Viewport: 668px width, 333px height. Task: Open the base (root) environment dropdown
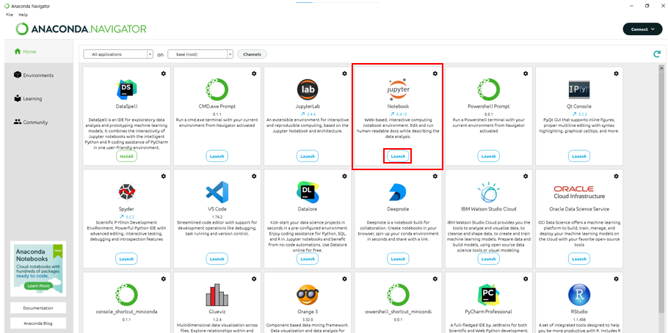click(200, 54)
